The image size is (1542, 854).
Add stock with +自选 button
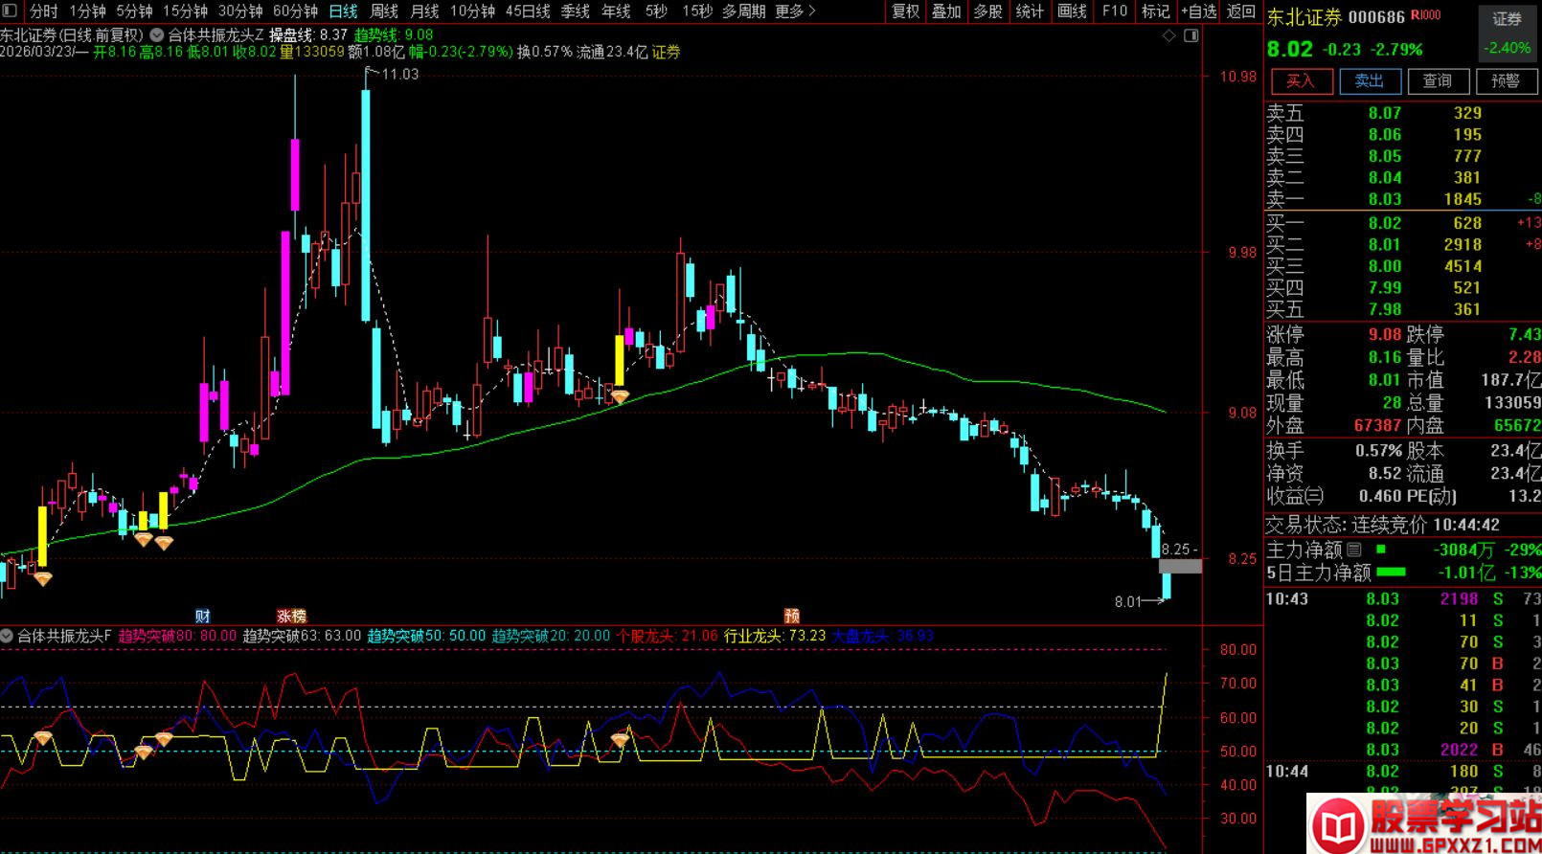click(x=1199, y=11)
